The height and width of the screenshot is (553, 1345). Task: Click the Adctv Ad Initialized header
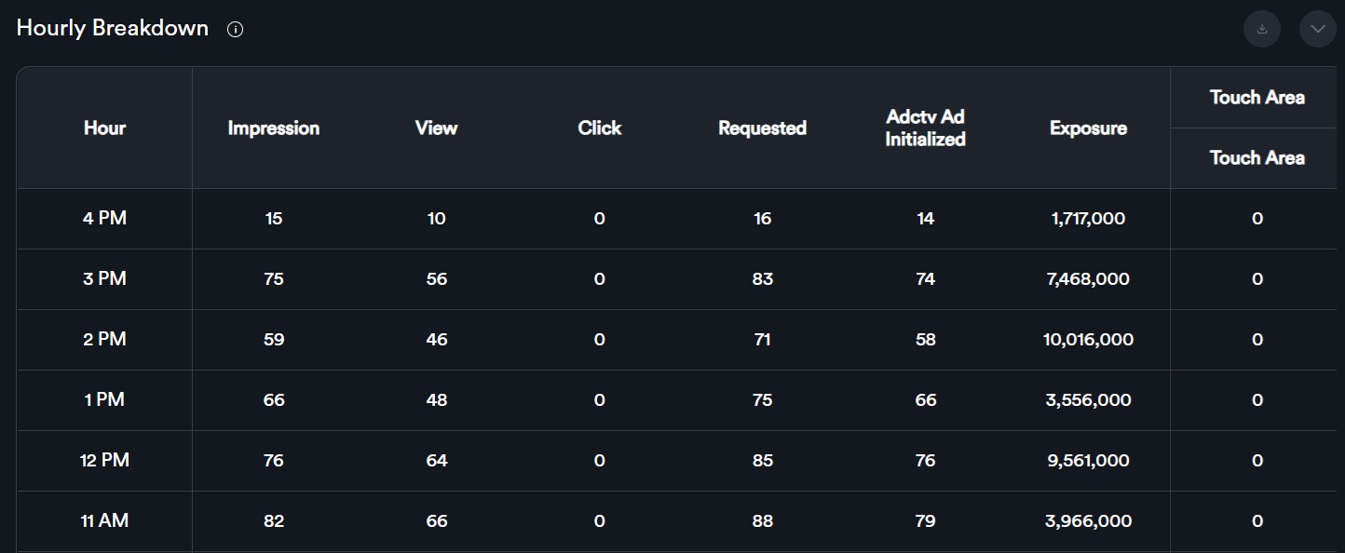(925, 128)
